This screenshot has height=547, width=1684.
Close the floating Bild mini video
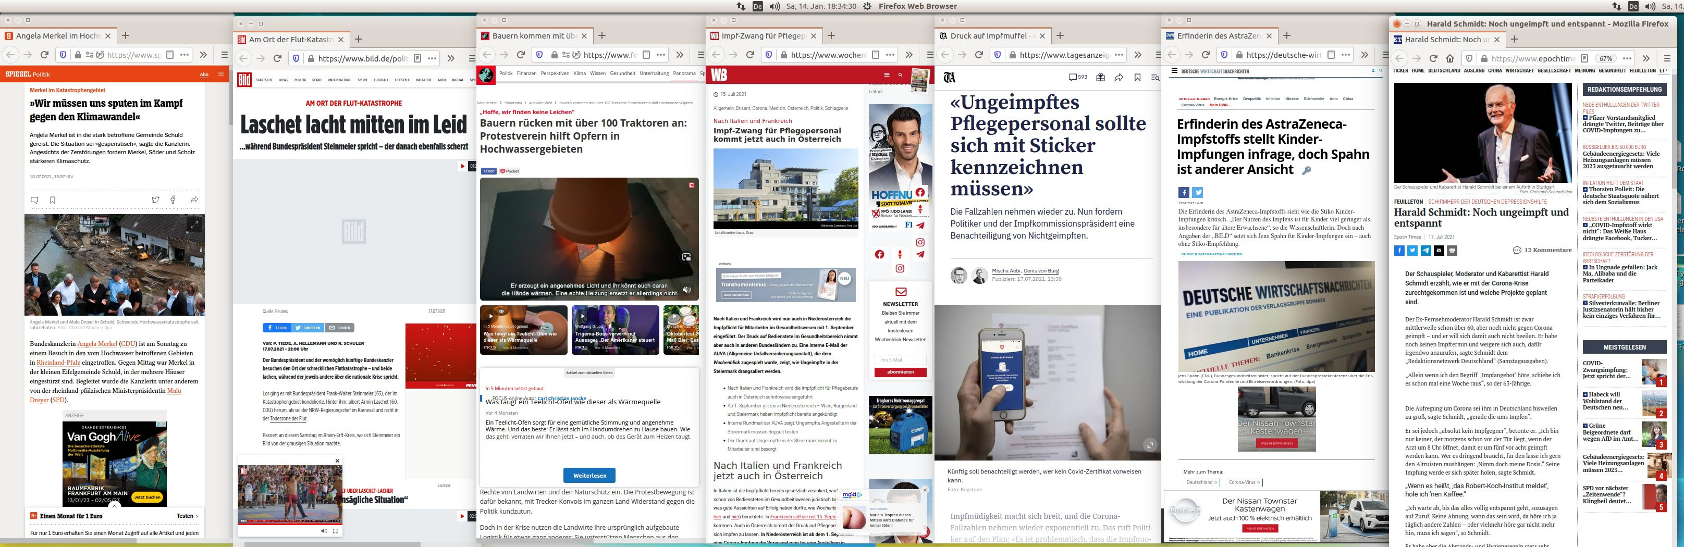[337, 461]
